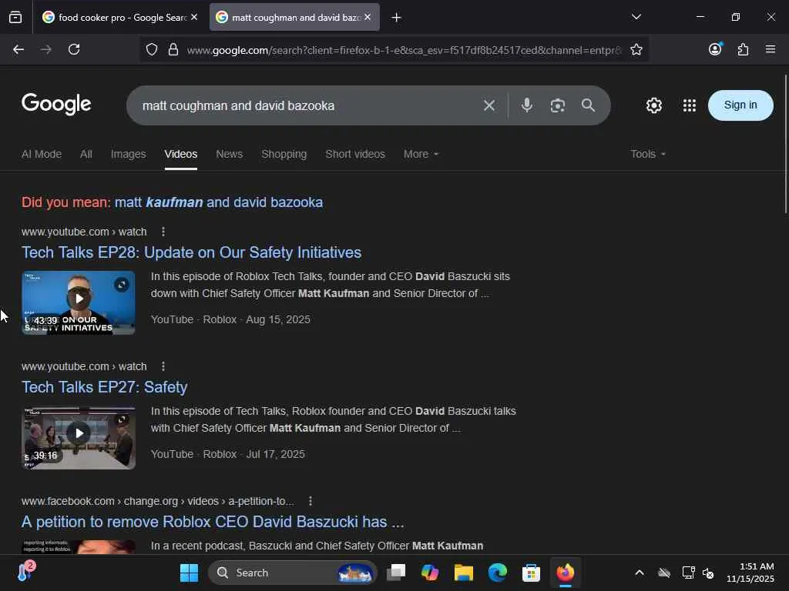Go back to previous page
789x591 pixels.
click(x=18, y=49)
